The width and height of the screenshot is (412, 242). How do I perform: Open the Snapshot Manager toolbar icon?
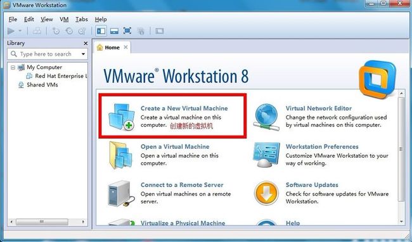82,31
